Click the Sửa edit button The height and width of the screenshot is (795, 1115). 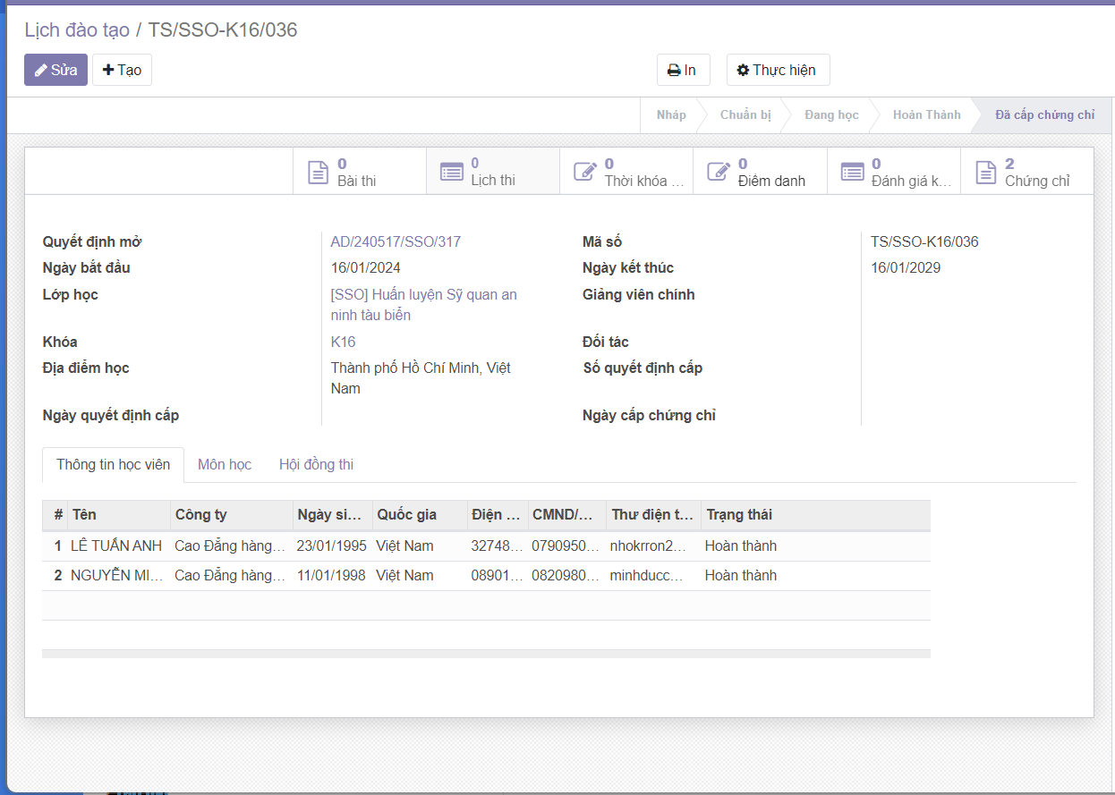(55, 70)
